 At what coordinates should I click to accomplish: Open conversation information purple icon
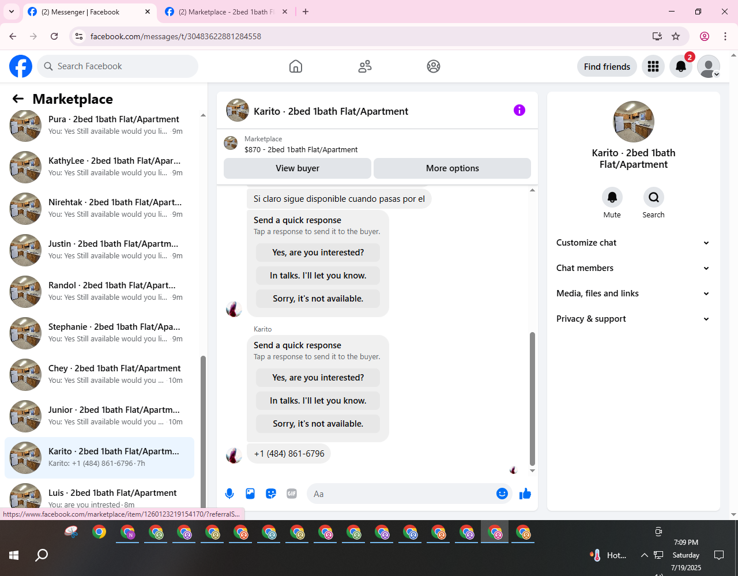[519, 110]
